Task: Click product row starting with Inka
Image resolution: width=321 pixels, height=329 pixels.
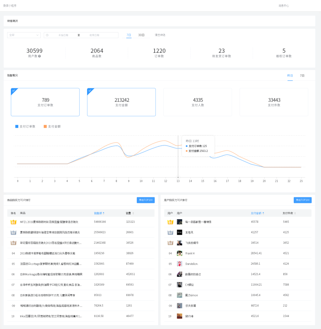Action: [x=81, y=316]
